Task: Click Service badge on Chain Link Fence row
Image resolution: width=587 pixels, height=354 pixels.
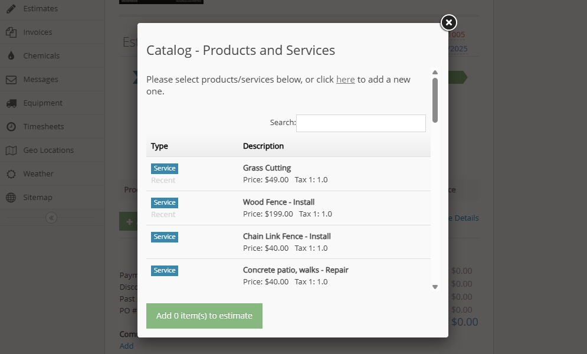Action: 165,237
